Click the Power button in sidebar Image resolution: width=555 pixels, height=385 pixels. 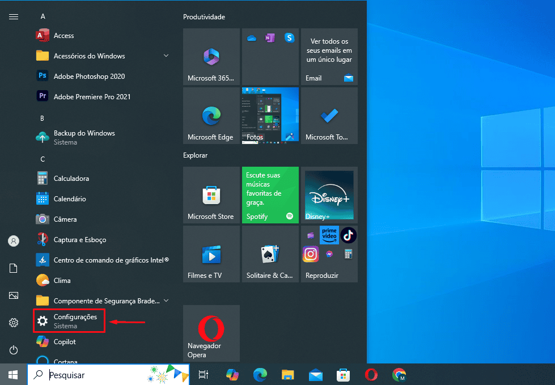(x=14, y=350)
